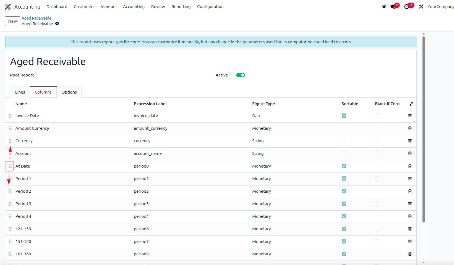The image size is (454, 265).
Task: Uncheck Sortable for Period 1
Action: pos(344,179)
